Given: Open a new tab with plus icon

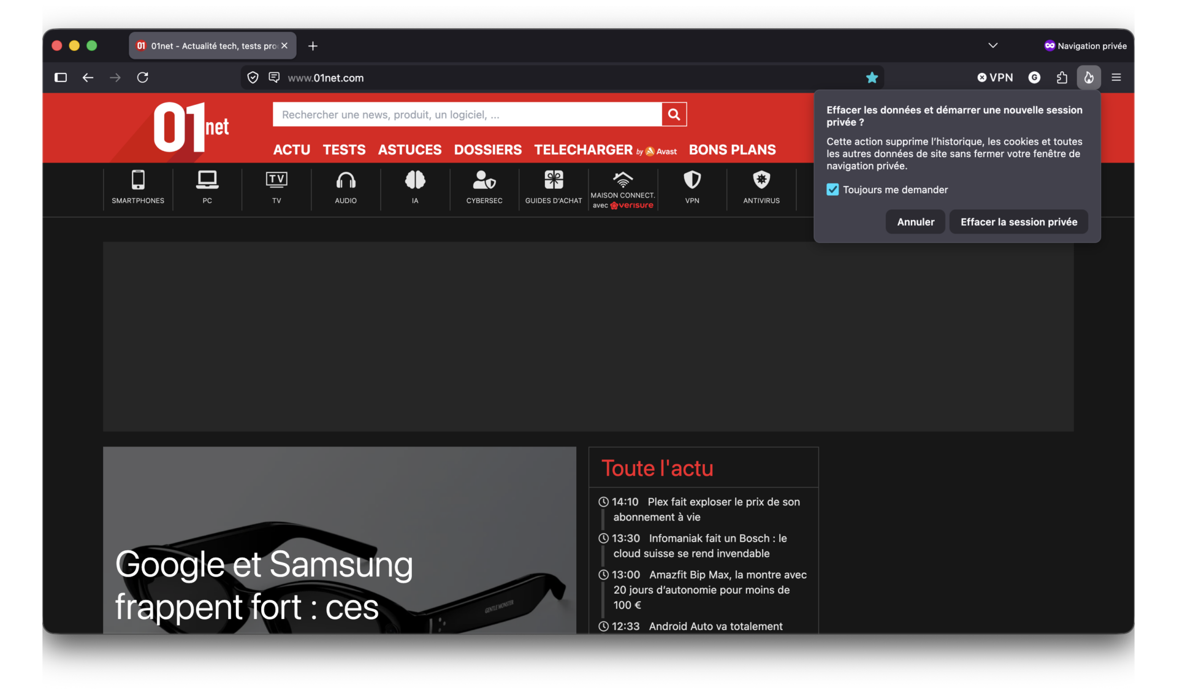Looking at the screenshot, I should (313, 46).
